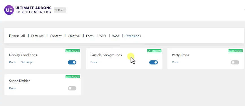Disable the Particle Backgrounds switch
Screen dimensions: 245x106
click(x=154, y=62)
